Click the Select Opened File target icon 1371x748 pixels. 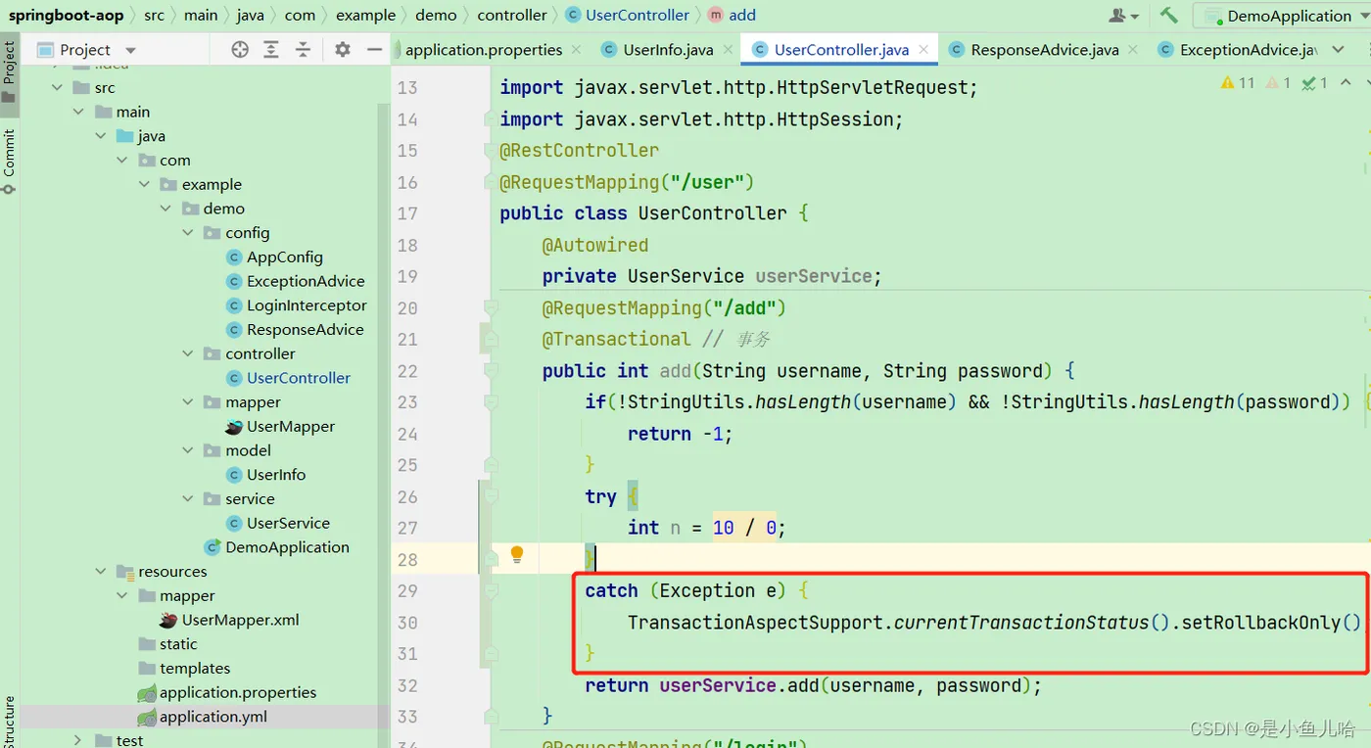tap(240, 50)
